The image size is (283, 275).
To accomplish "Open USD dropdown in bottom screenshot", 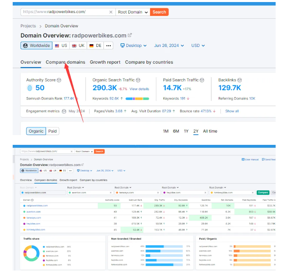I will 121,171.
